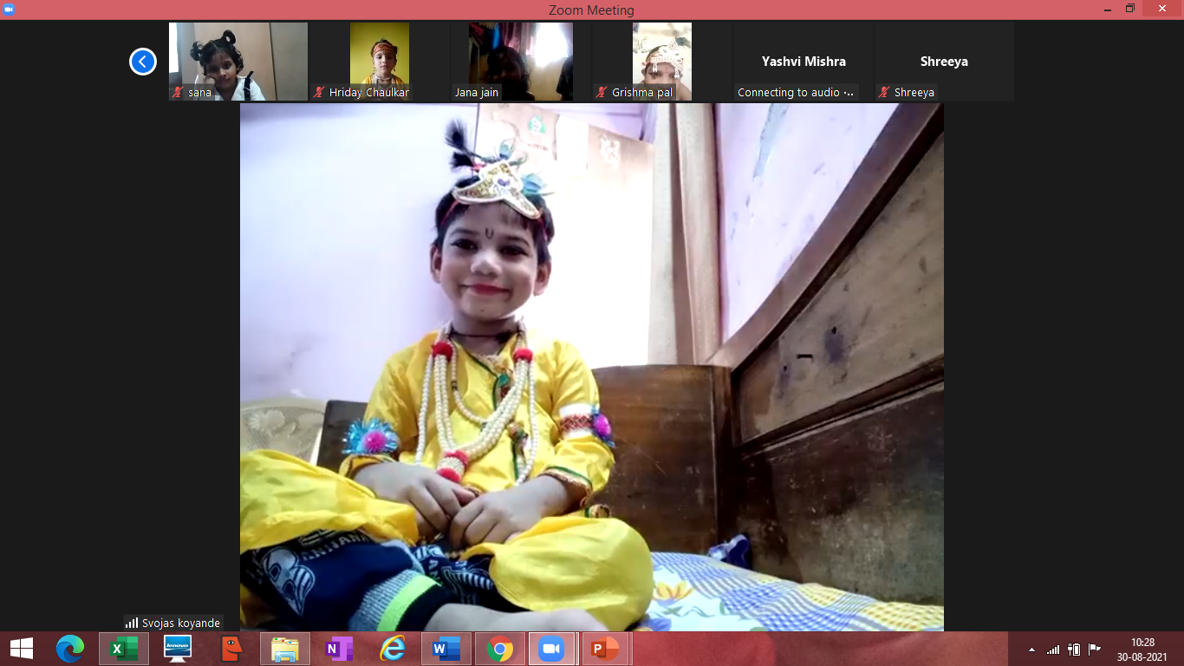Show hidden system tray icons

point(1031,650)
